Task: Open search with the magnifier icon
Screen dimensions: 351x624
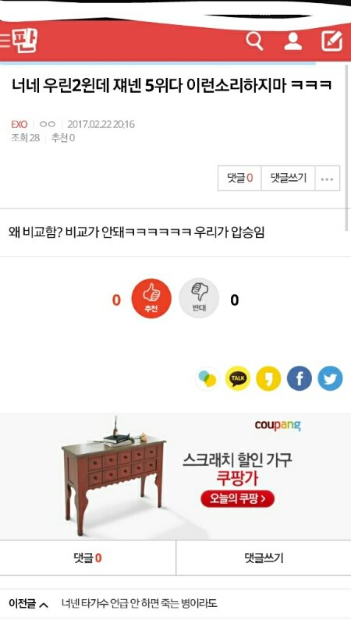Action: click(254, 41)
